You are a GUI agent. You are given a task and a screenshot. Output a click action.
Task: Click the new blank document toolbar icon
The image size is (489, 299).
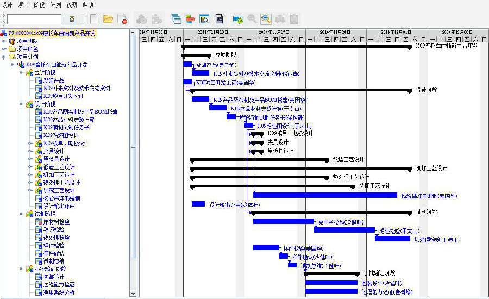click(94, 19)
